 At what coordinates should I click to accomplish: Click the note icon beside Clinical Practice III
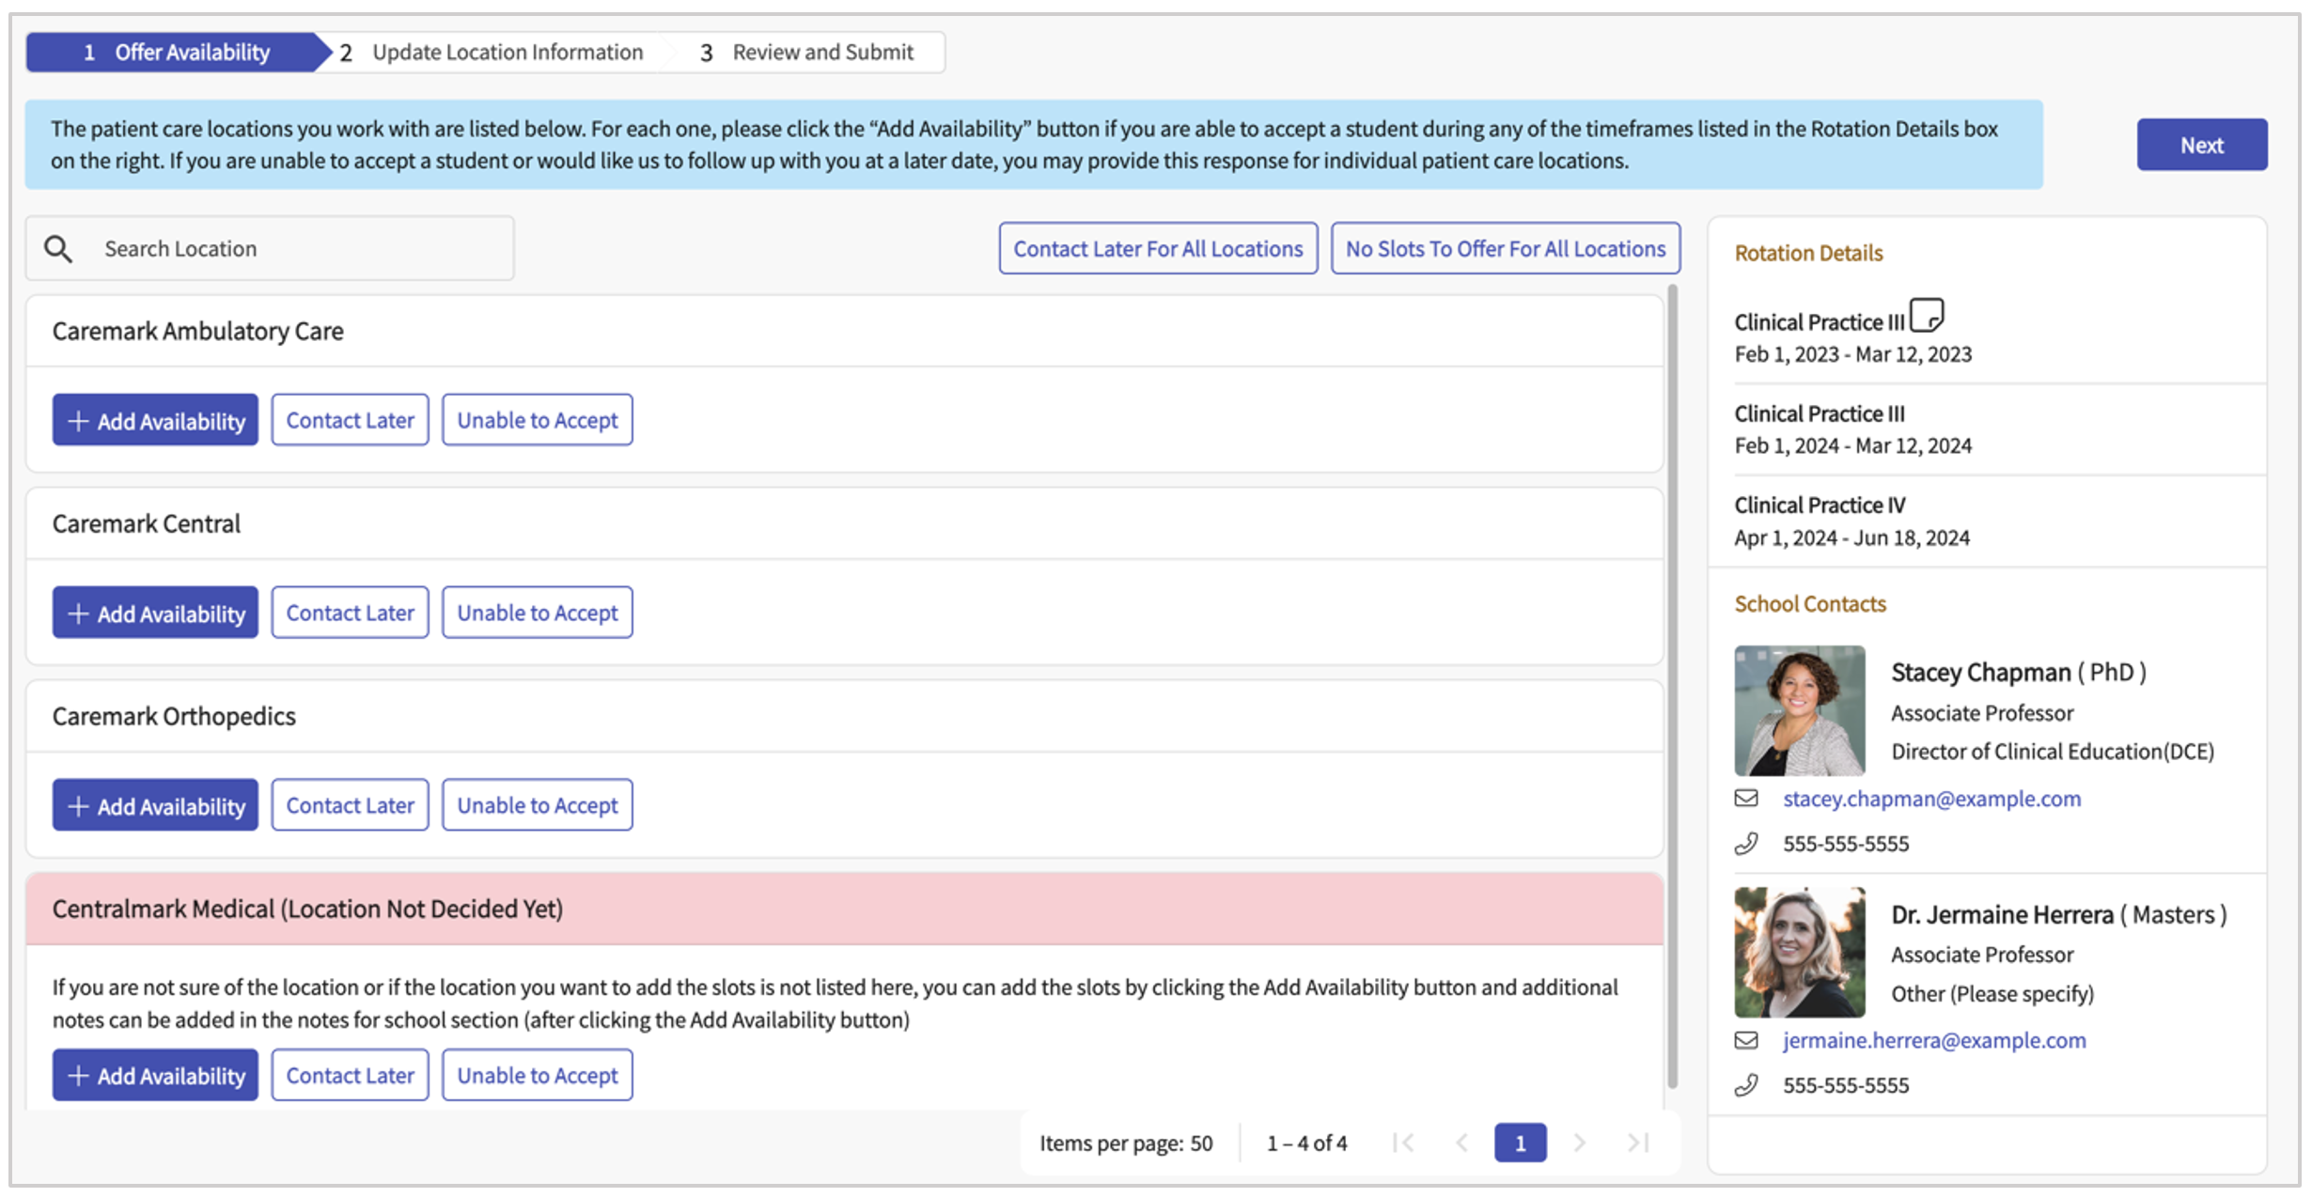(x=1926, y=315)
